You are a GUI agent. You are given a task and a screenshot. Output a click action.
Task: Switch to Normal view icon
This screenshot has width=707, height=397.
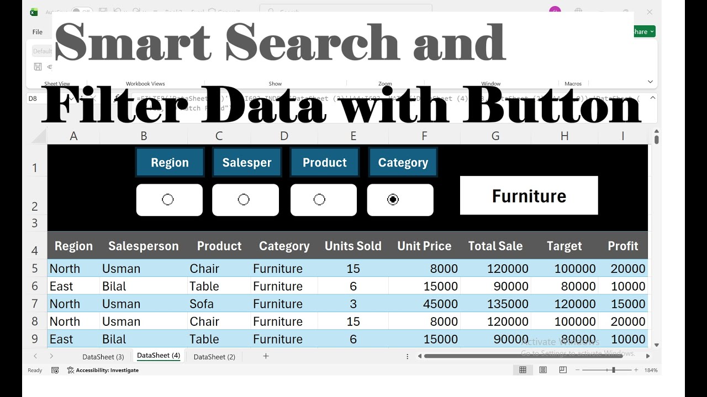pos(523,370)
